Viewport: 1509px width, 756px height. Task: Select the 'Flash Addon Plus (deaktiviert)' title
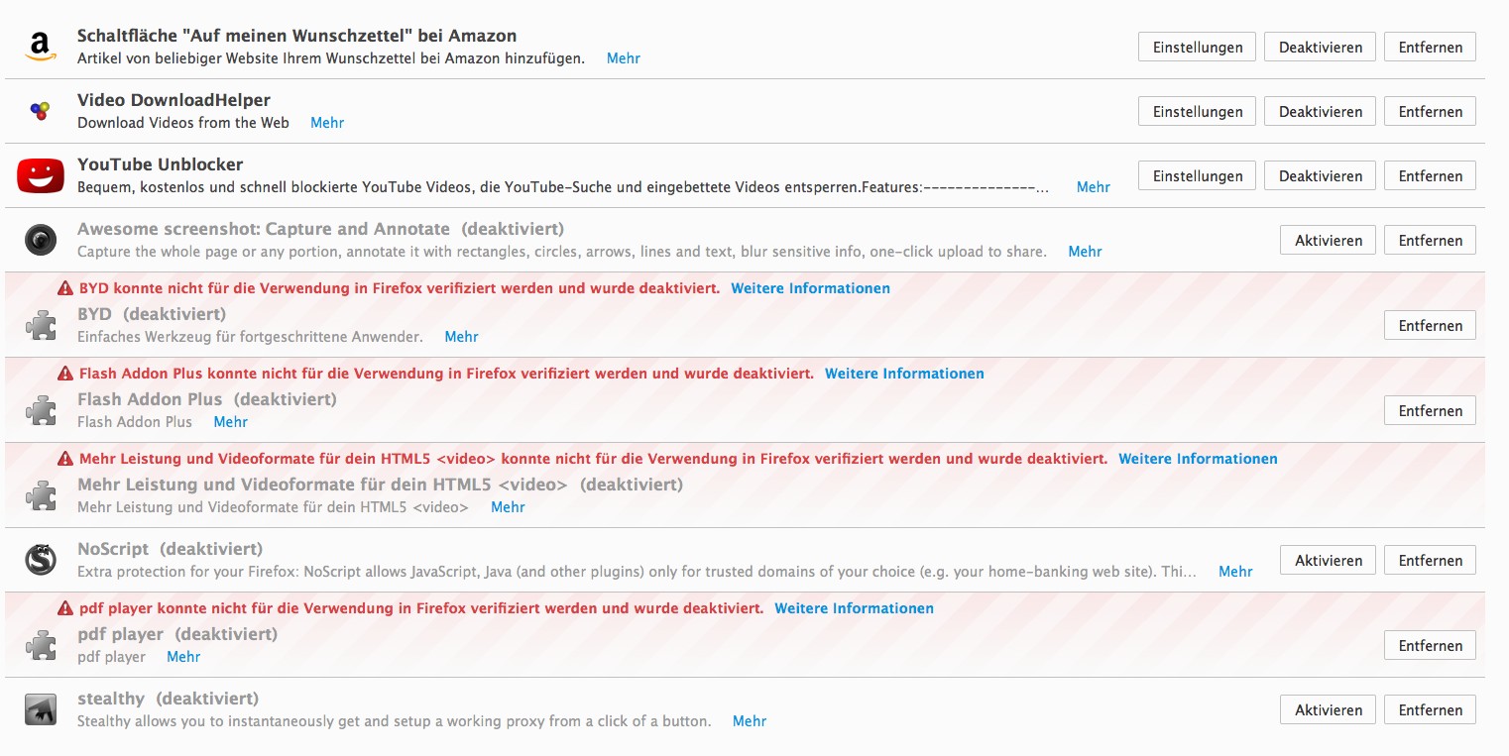click(x=207, y=399)
